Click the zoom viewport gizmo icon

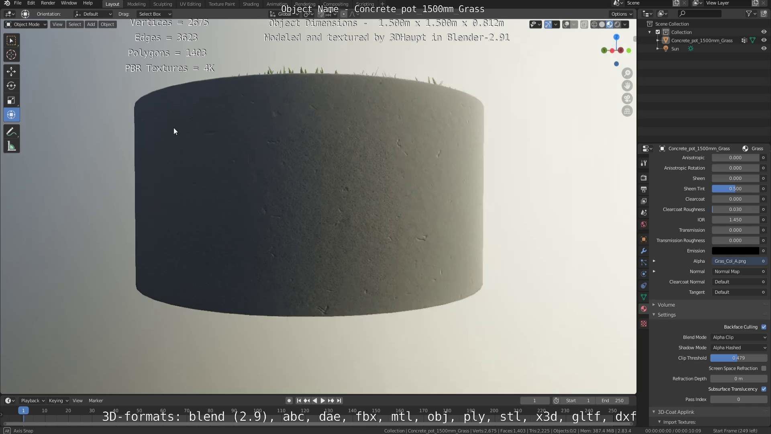(x=627, y=73)
